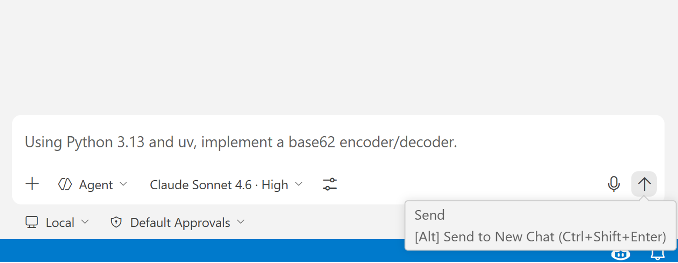Open the attachment plus icon
The height and width of the screenshot is (263, 678).
pos(32,184)
